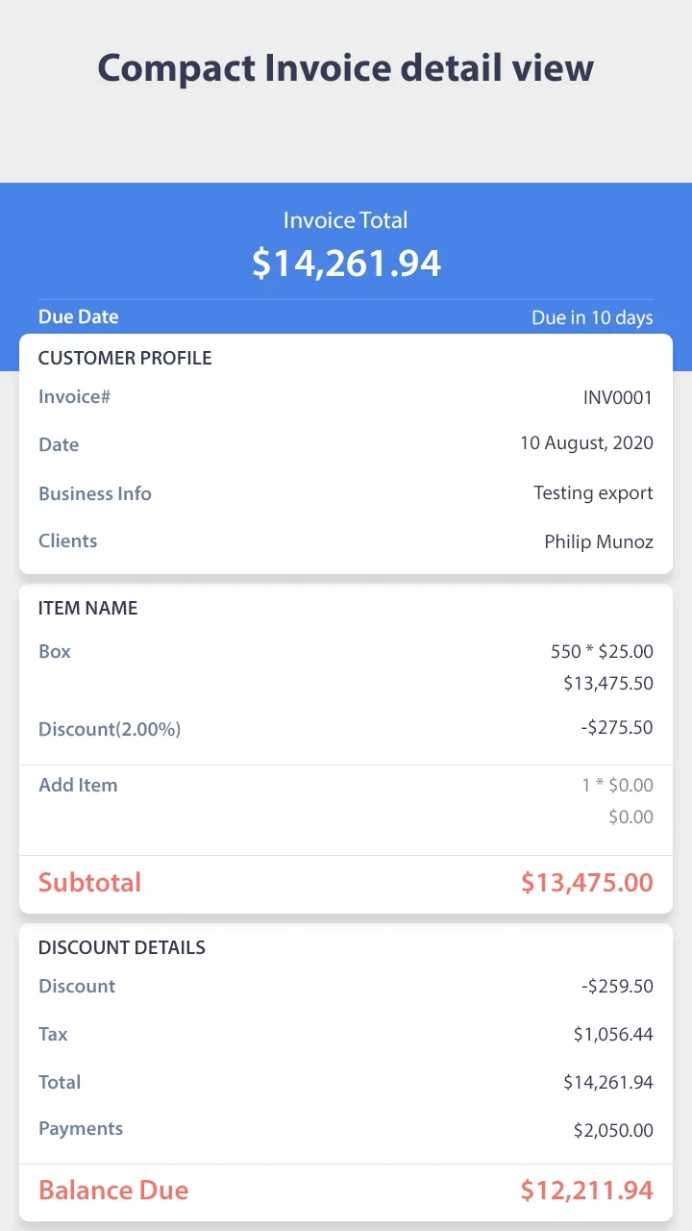This screenshot has height=1231, width=692.
Task: Tap the Due in 10 days value
Action: click(592, 317)
